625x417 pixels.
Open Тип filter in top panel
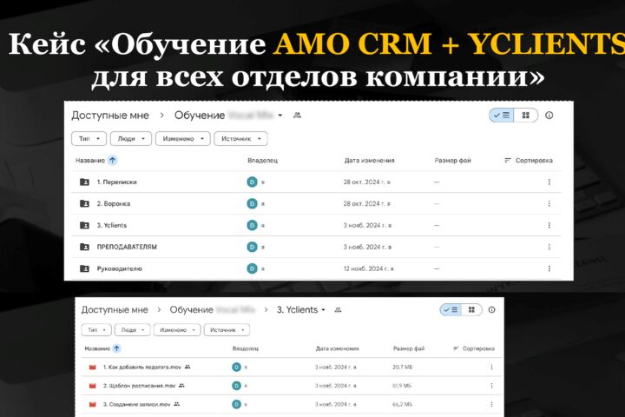pyautogui.click(x=89, y=138)
